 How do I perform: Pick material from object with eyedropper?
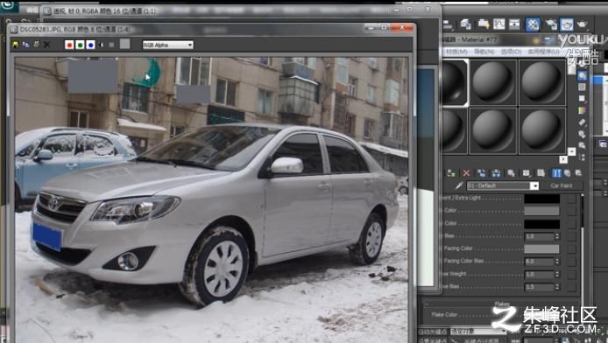459,185
